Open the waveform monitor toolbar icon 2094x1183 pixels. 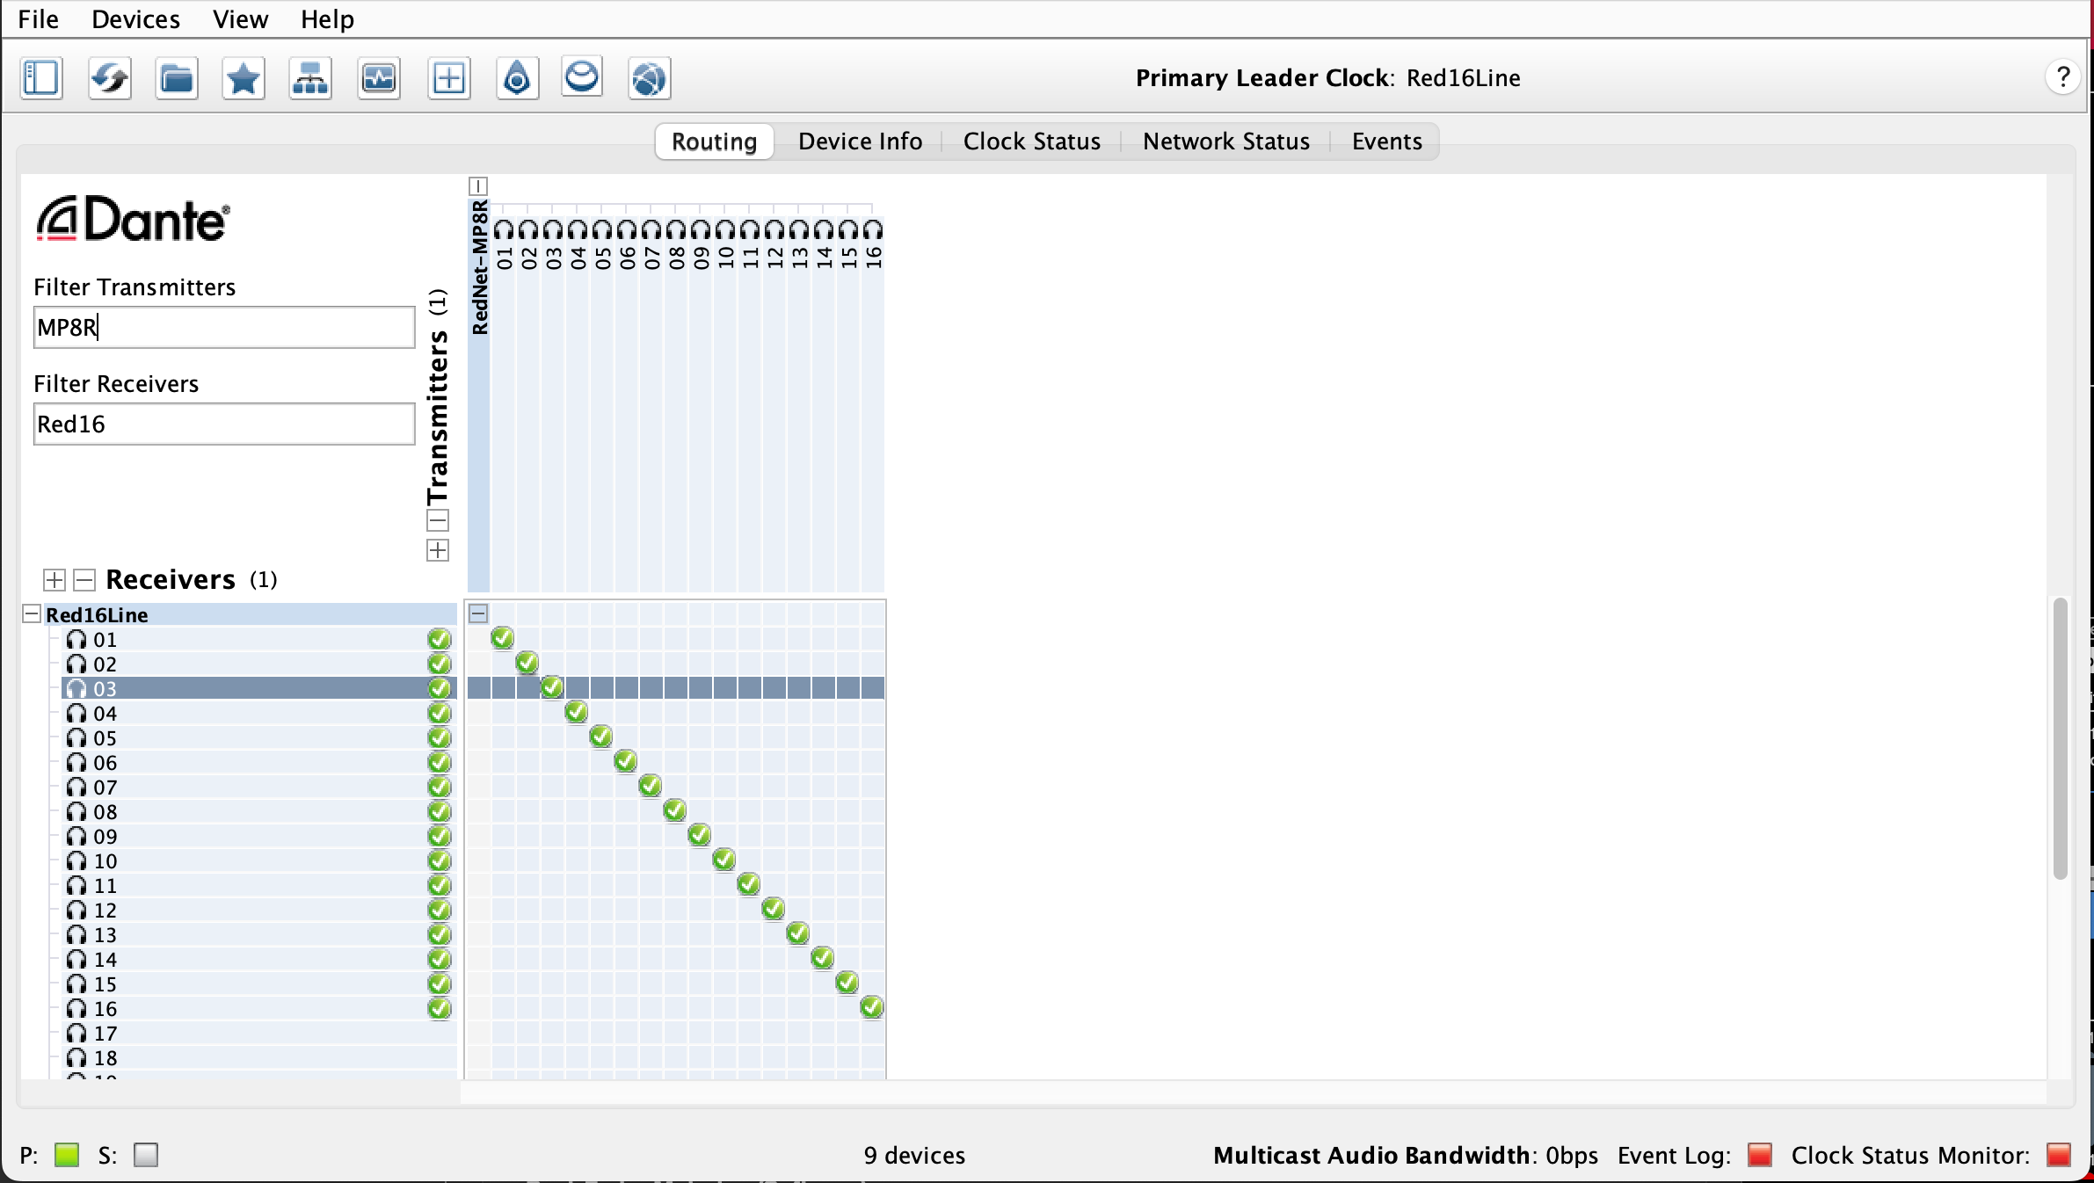coord(379,78)
